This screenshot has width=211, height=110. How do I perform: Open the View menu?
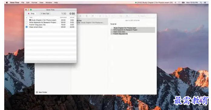[41, 2]
